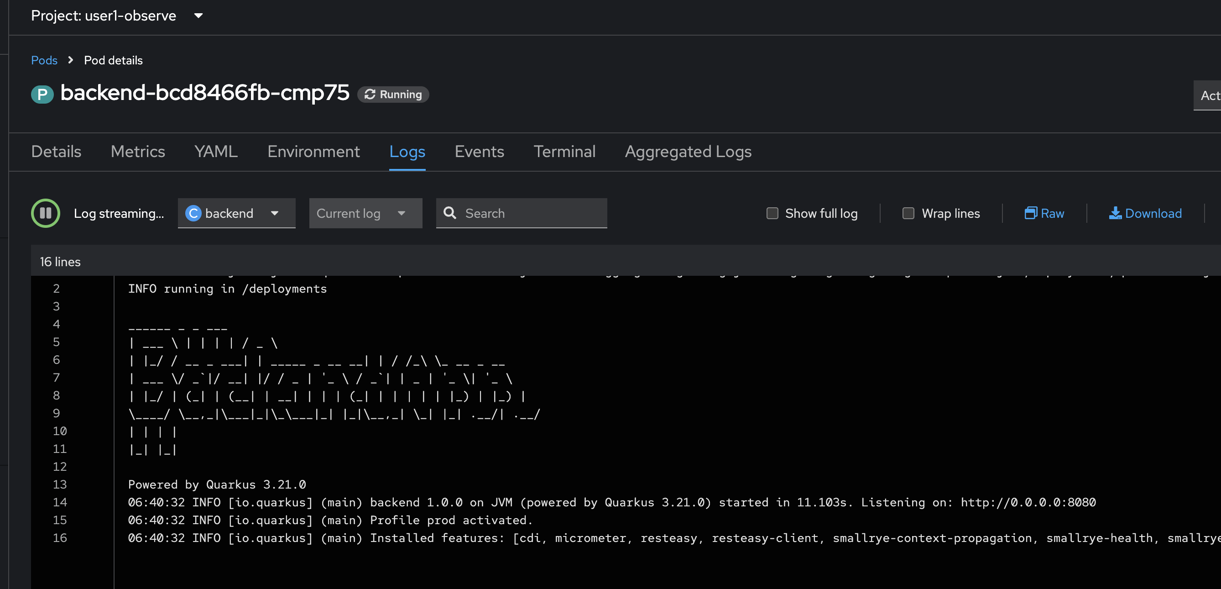The image size is (1221, 589).
Task: Click the 'Pod details' breadcrumb text
Action: click(x=113, y=60)
